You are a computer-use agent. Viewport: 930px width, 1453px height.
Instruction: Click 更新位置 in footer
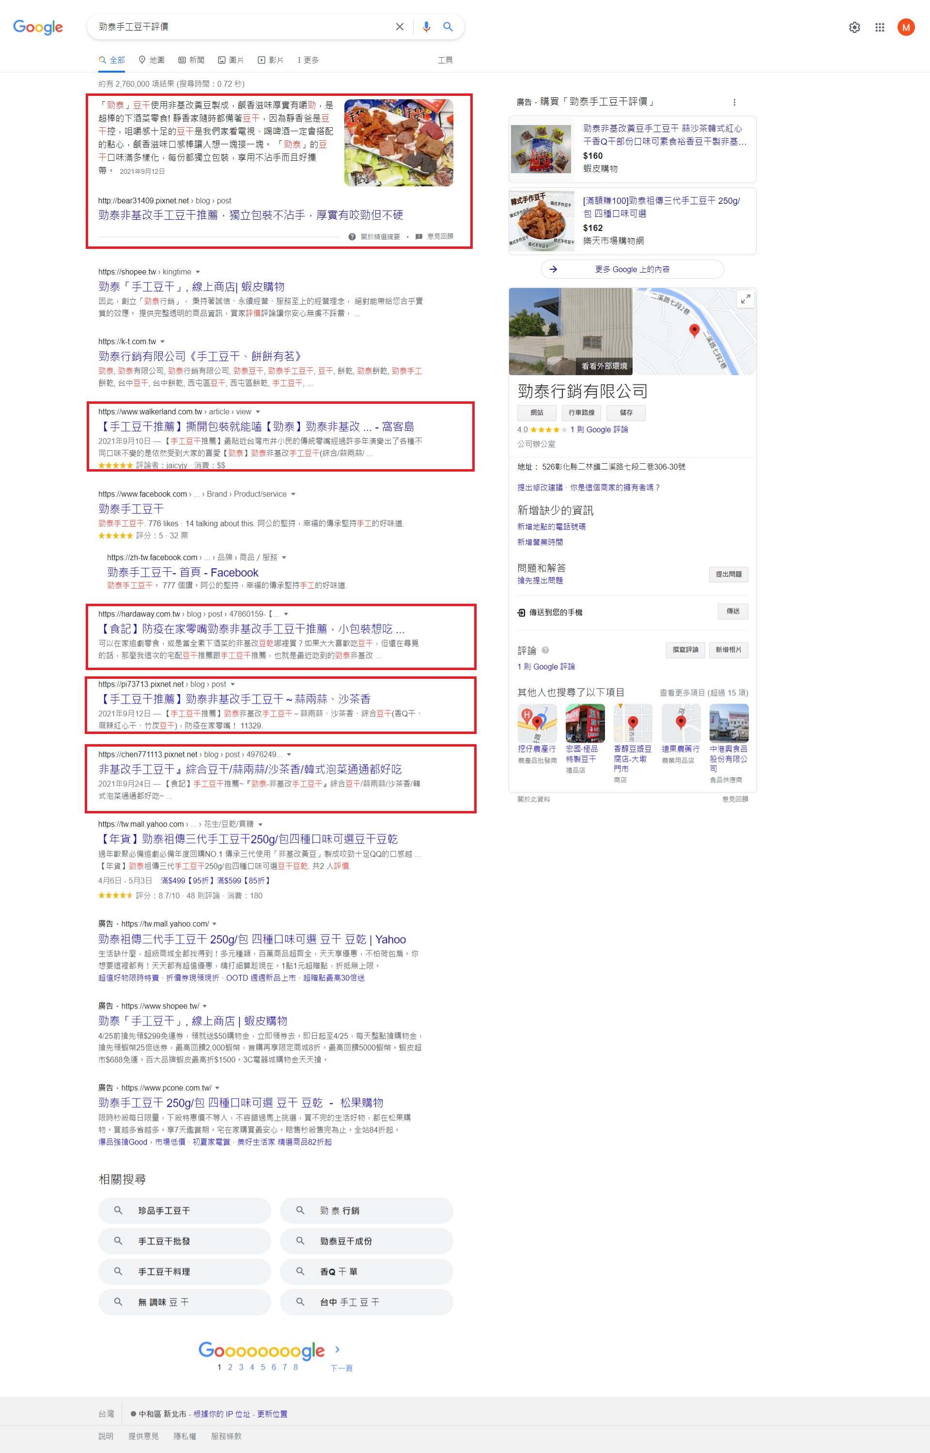coord(272,1414)
